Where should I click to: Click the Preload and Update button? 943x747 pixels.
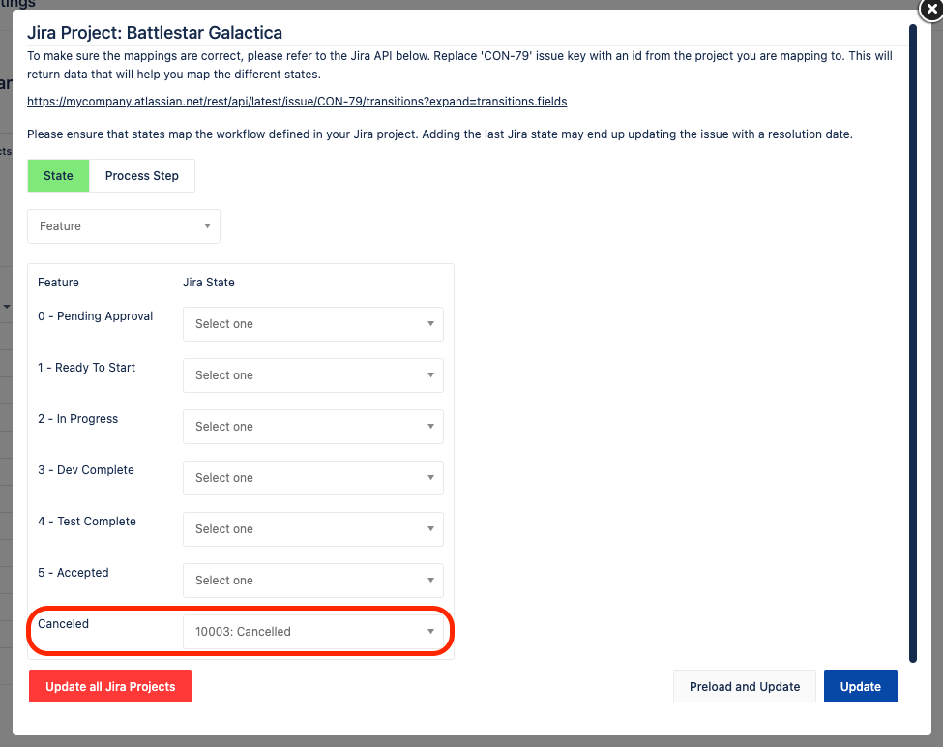click(745, 686)
